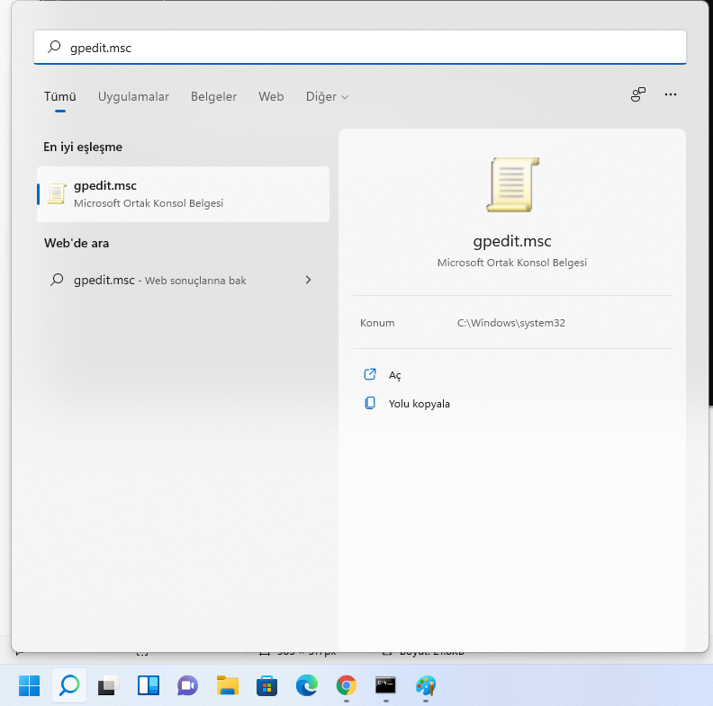The width and height of the screenshot is (713, 706).
Task: Select the Tümü tab
Action: click(x=60, y=97)
